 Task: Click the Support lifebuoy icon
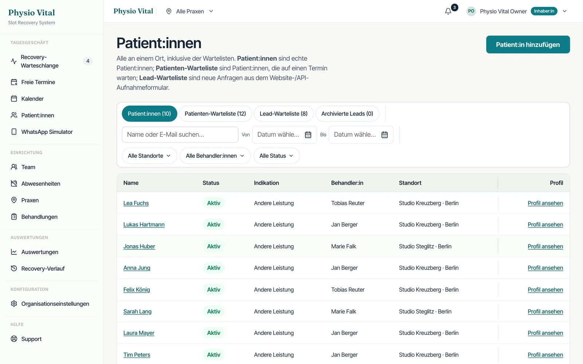click(14, 339)
